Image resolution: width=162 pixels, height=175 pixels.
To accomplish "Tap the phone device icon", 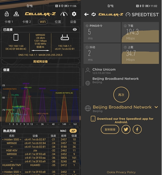I will click(16, 37).
